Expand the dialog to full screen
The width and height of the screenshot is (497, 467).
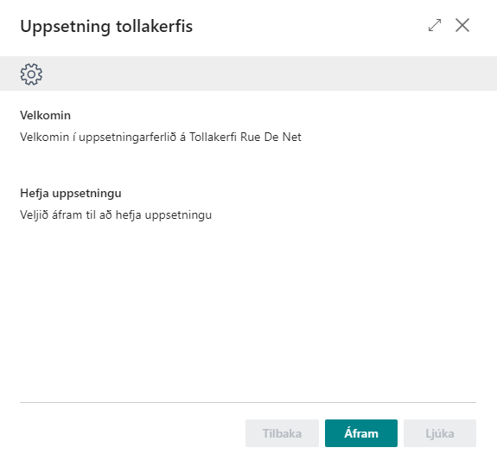(x=435, y=25)
